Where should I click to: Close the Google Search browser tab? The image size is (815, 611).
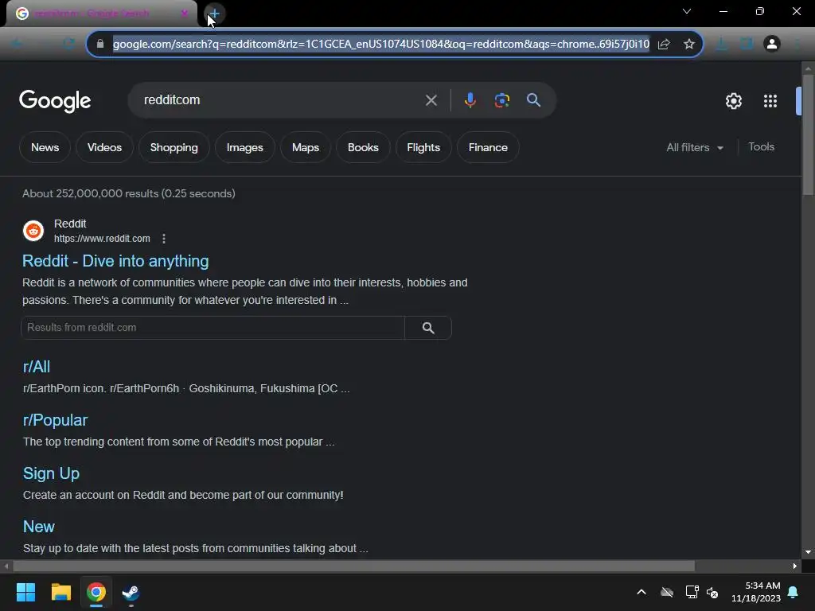184,14
